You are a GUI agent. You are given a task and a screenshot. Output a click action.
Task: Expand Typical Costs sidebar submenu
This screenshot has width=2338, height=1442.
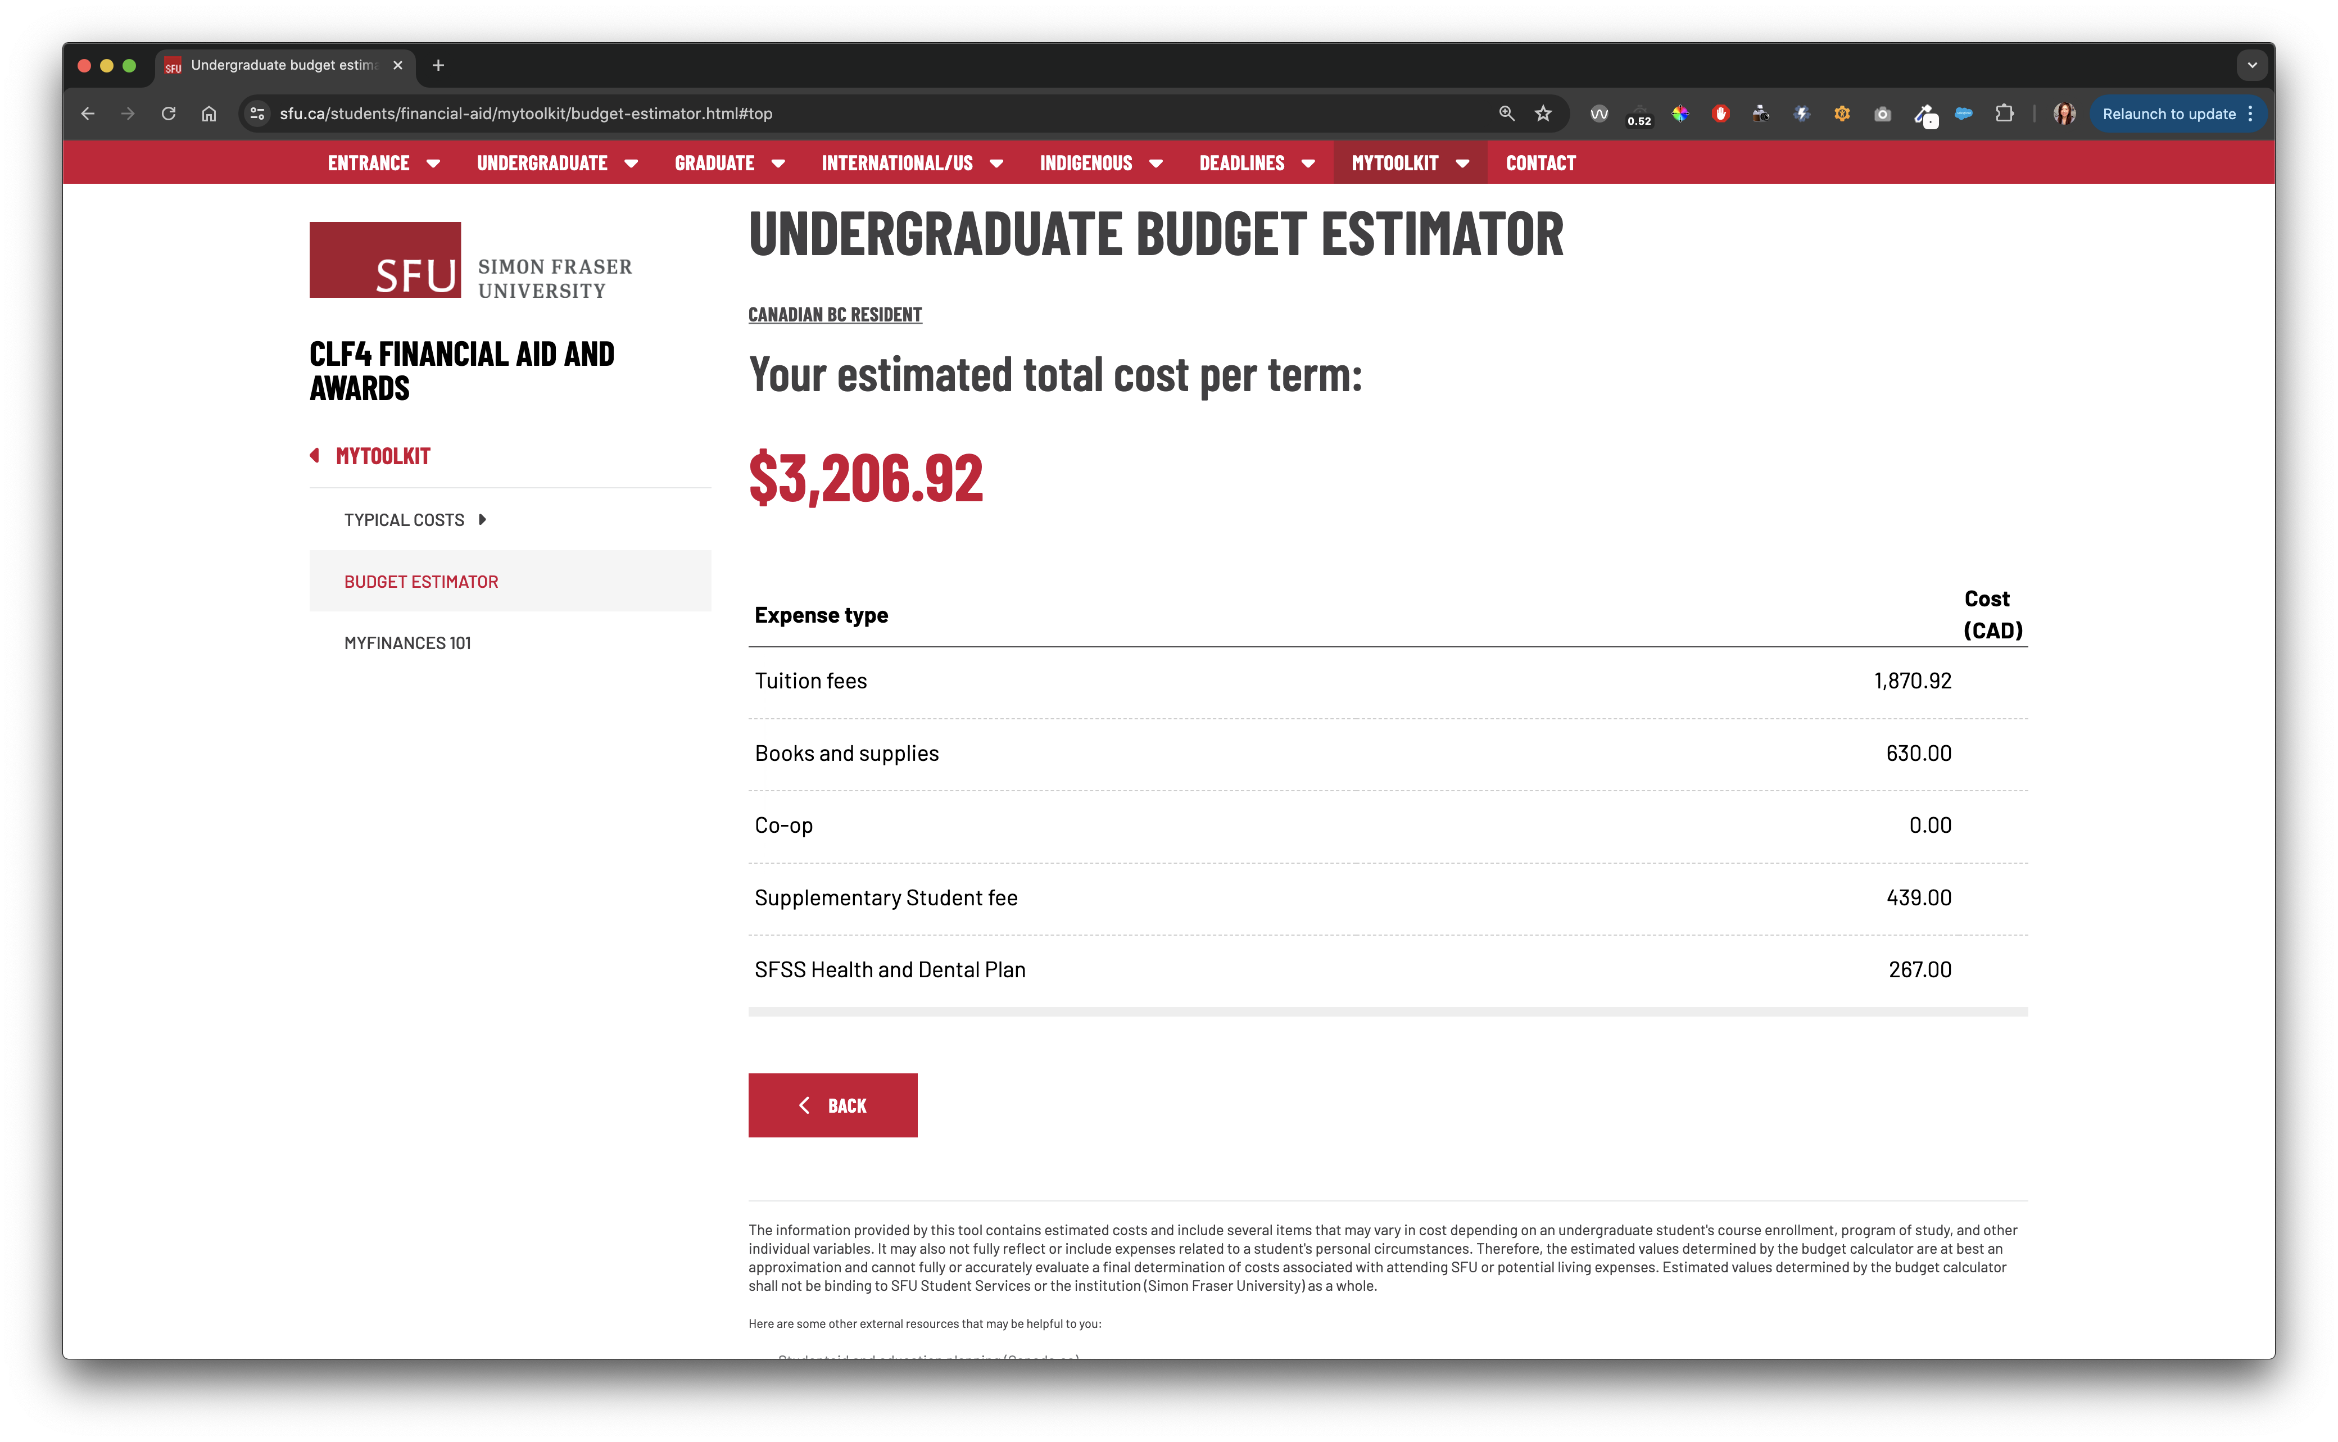(x=482, y=520)
